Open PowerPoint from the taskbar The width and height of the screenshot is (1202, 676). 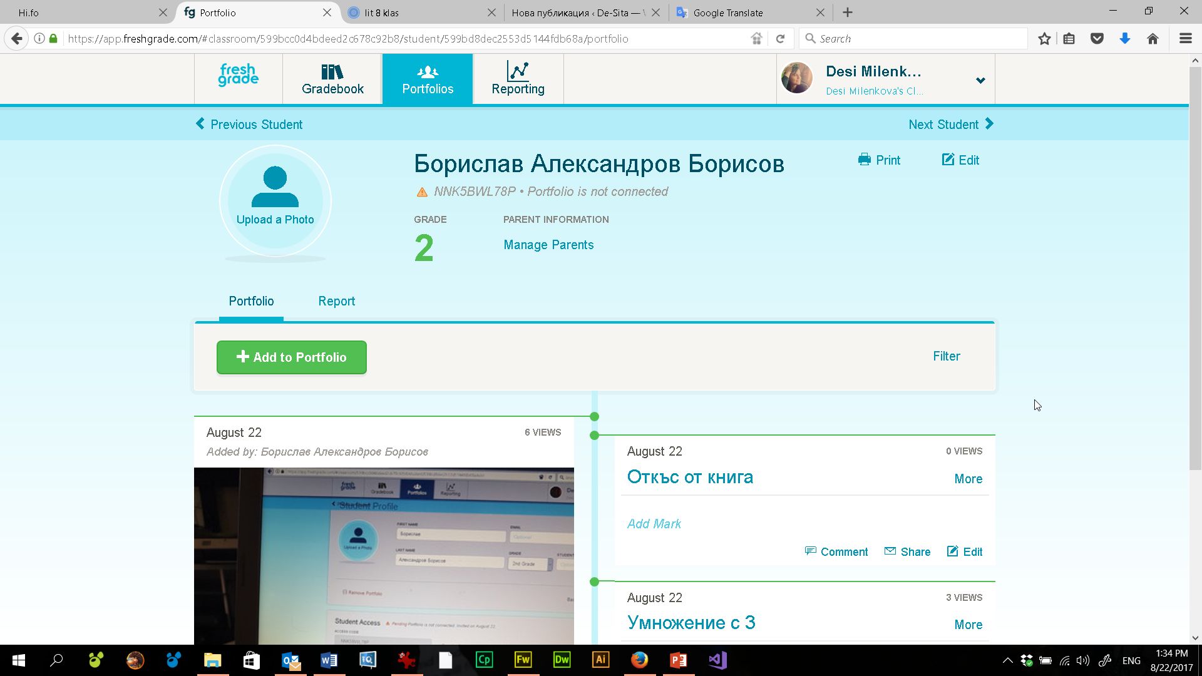click(678, 660)
